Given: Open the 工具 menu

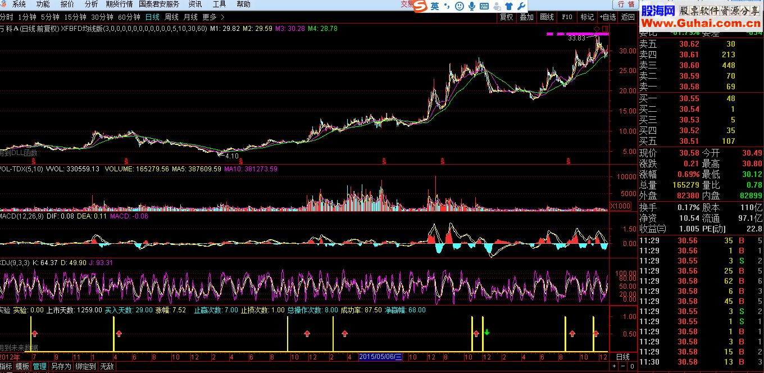Looking at the screenshot, I should tap(220, 4).
